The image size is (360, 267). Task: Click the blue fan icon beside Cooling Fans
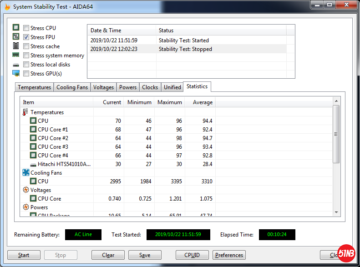(25, 173)
